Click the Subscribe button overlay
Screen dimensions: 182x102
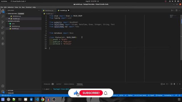[91, 93]
